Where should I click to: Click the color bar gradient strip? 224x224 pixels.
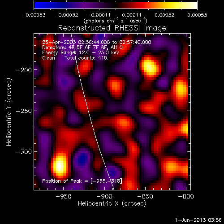[116, 5]
